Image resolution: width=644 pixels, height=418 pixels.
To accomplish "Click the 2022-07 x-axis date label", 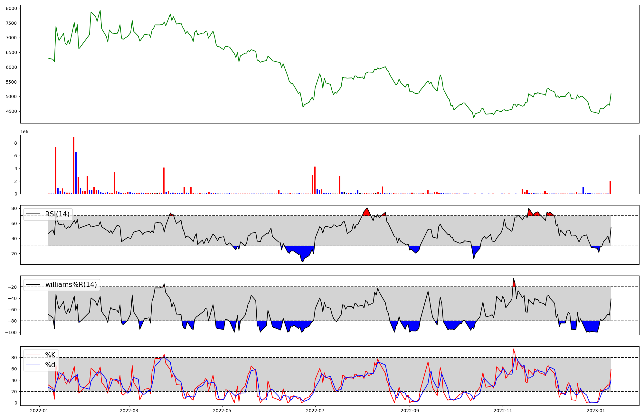I will point(315,411).
